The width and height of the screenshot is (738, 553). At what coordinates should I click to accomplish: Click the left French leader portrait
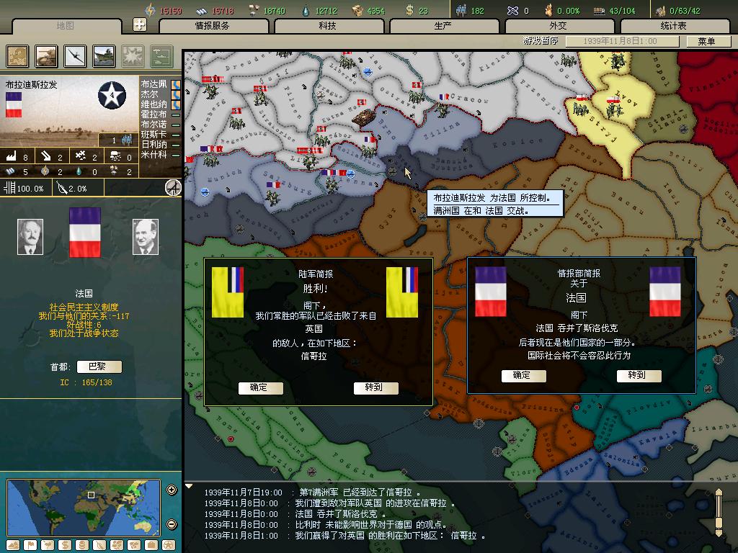pos(30,236)
